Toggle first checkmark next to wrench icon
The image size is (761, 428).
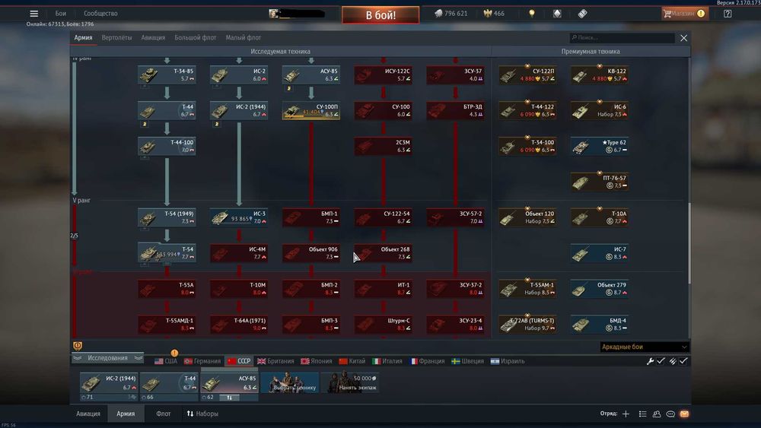click(661, 361)
